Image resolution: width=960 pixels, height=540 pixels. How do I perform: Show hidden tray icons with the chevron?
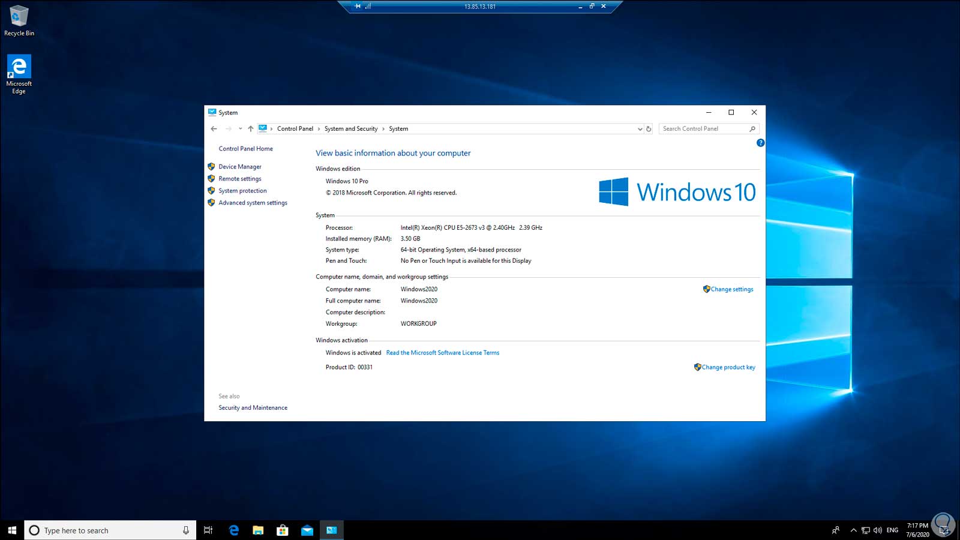[853, 530]
